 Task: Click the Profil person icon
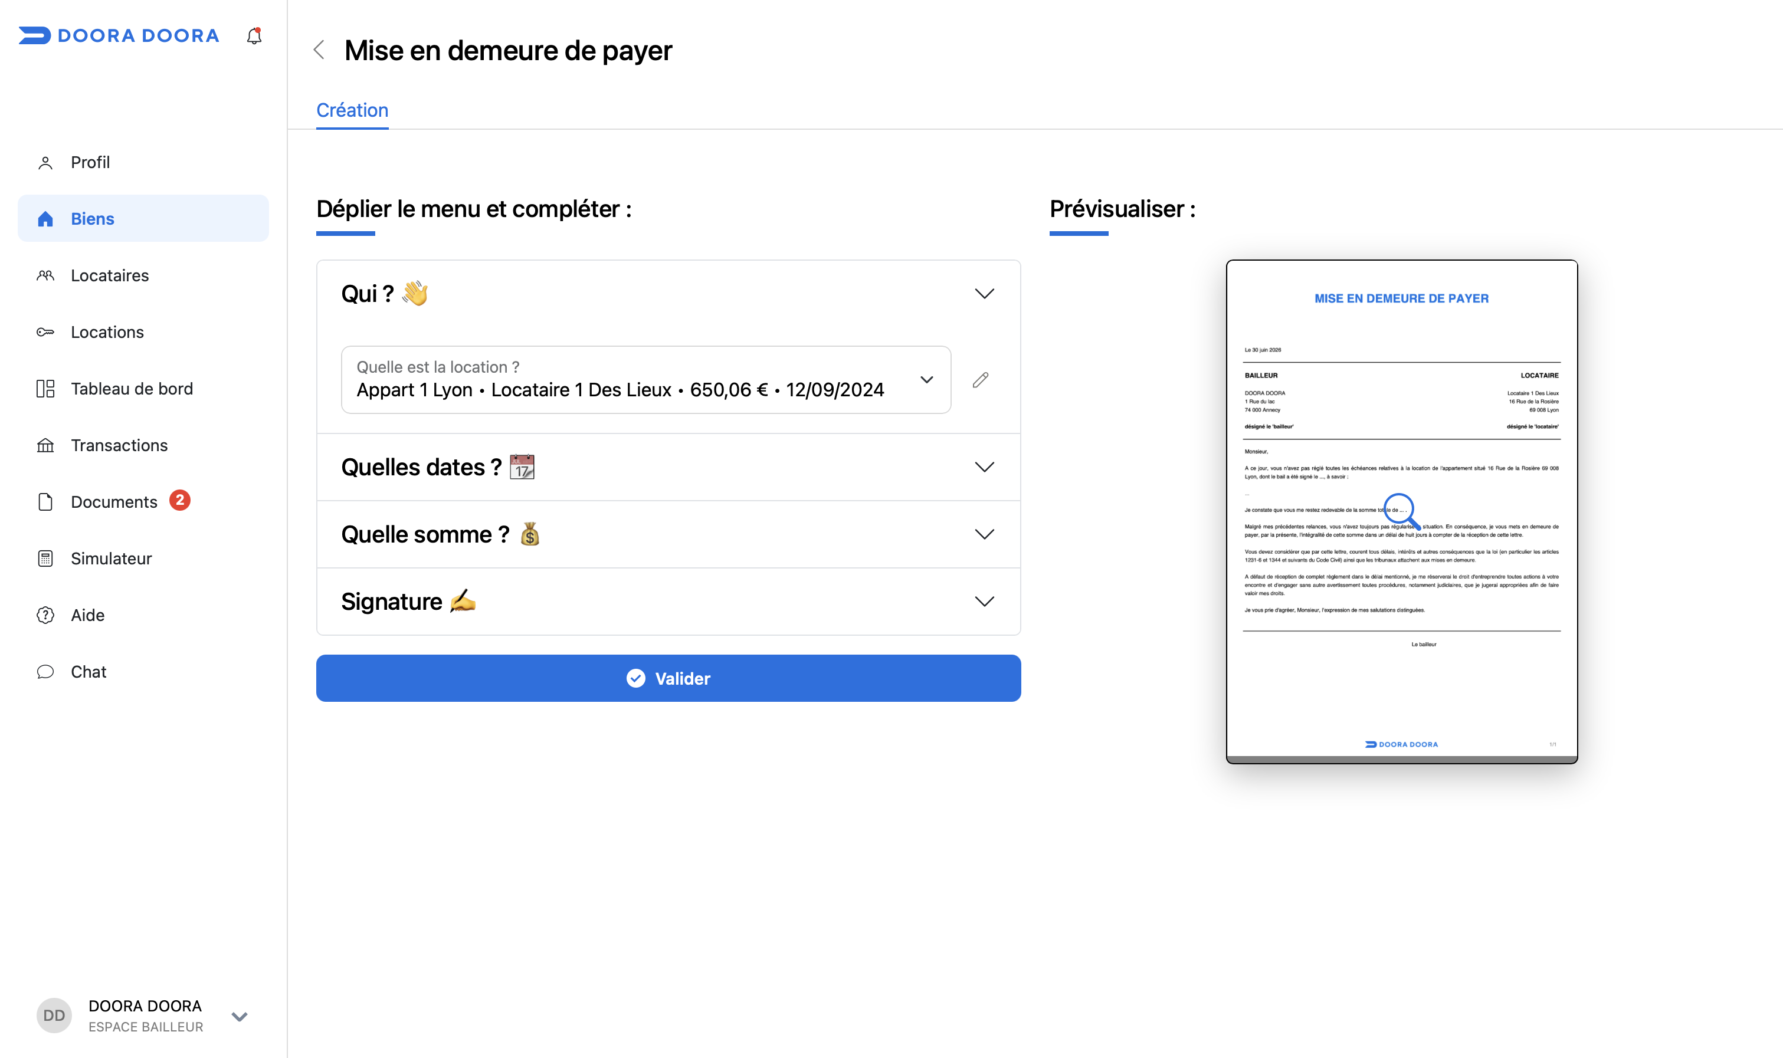pyautogui.click(x=45, y=163)
